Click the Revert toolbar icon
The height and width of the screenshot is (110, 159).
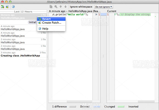pyautogui.click(x=2, y=7)
